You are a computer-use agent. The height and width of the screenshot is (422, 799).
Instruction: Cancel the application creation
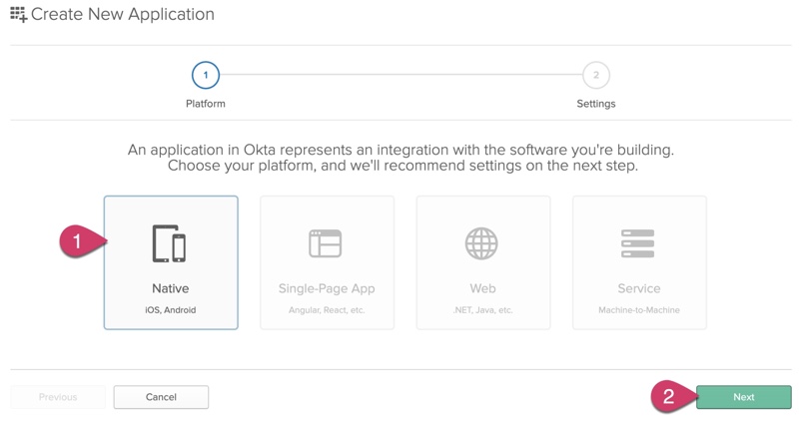coord(161,397)
